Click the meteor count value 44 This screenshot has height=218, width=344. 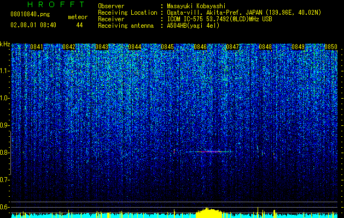[x=79, y=25]
